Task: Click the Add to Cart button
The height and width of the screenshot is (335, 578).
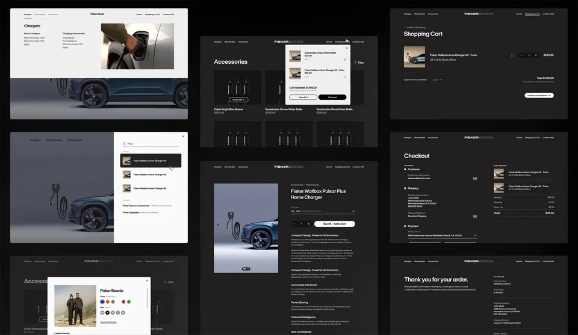Action: (x=335, y=224)
